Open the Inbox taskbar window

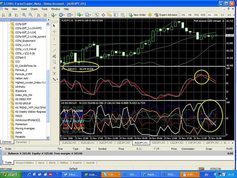tap(72, 175)
